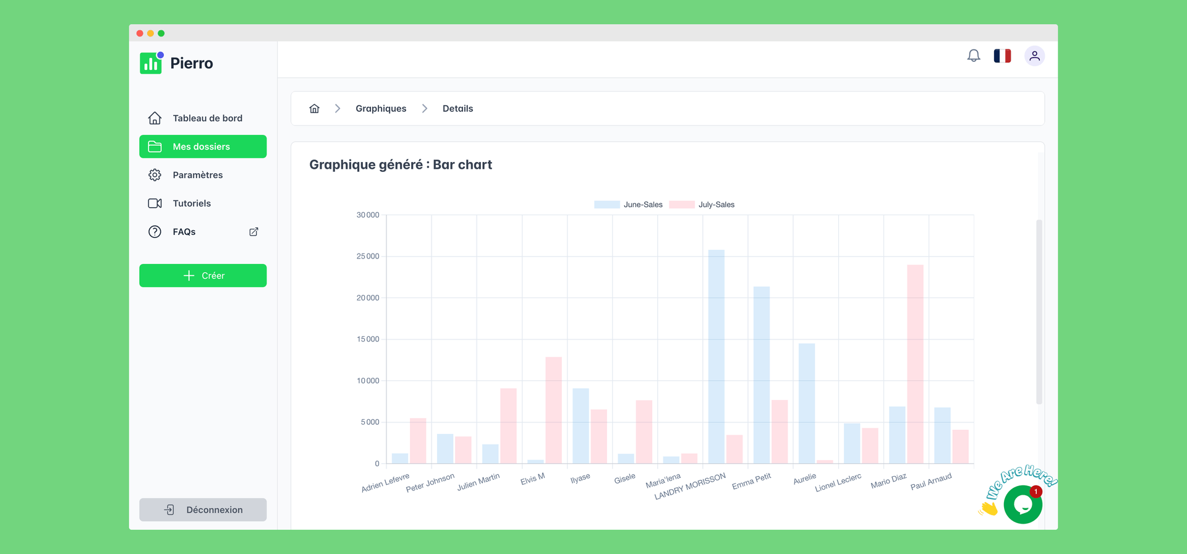Screen dimensions: 1187x554
Task: Open the French flag language selector
Action: (x=1002, y=56)
